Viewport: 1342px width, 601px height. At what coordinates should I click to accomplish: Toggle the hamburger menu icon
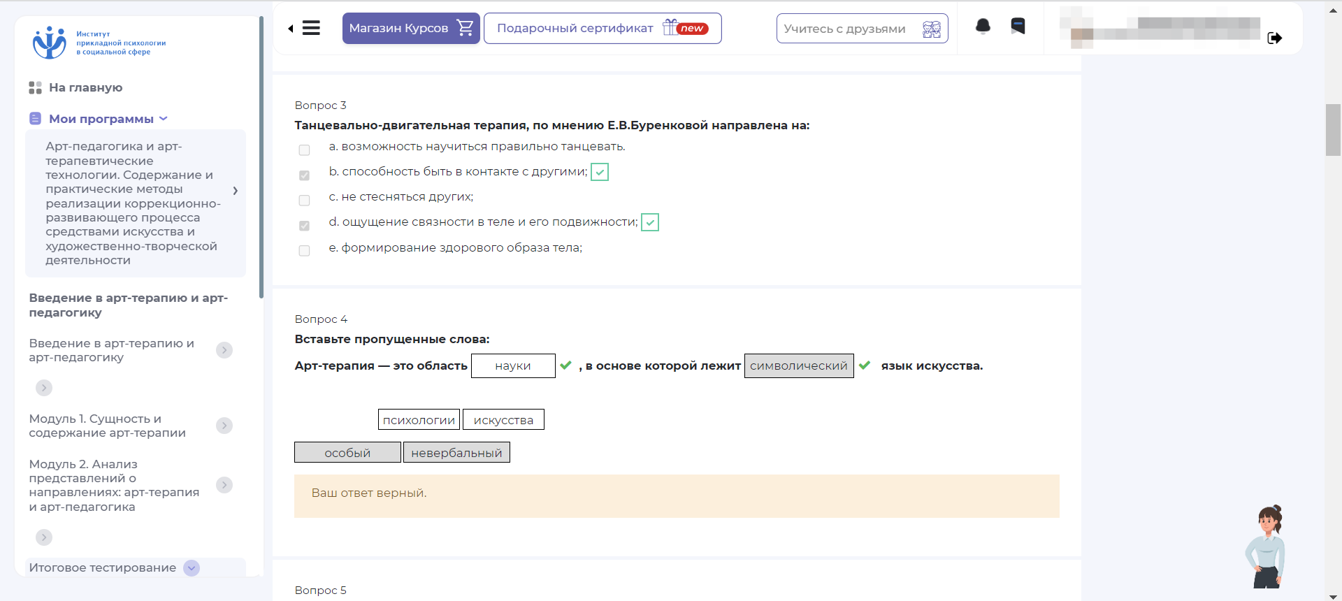(311, 28)
